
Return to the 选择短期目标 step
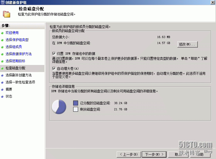15,61
